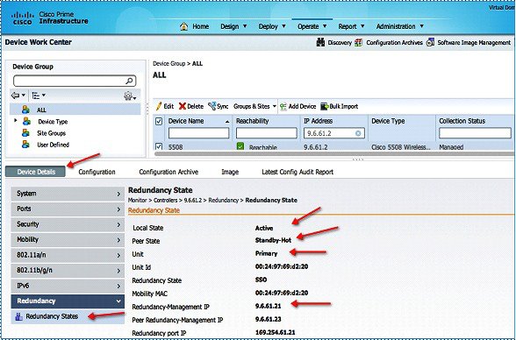Click the gear settings icon in Device Group
Screen dimensions: 516x340
click(128, 96)
